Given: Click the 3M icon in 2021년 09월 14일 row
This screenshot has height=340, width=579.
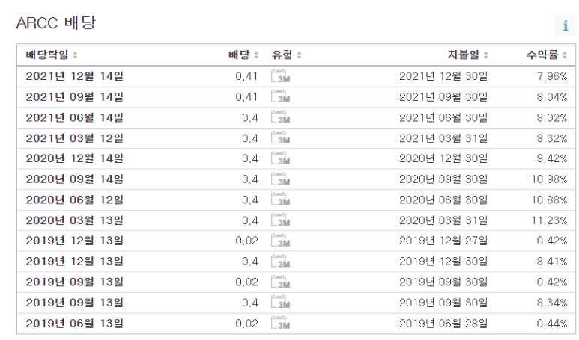Looking at the screenshot, I should pos(280,97).
